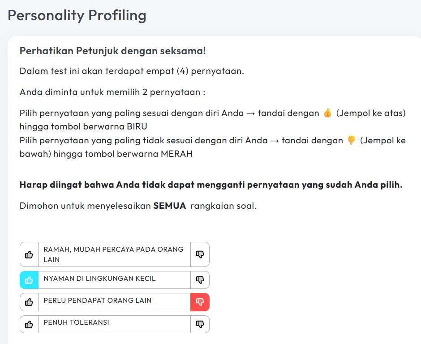Select the PENUH TOLERANSI statement text
The image size is (421, 344).
click(76, 322)
